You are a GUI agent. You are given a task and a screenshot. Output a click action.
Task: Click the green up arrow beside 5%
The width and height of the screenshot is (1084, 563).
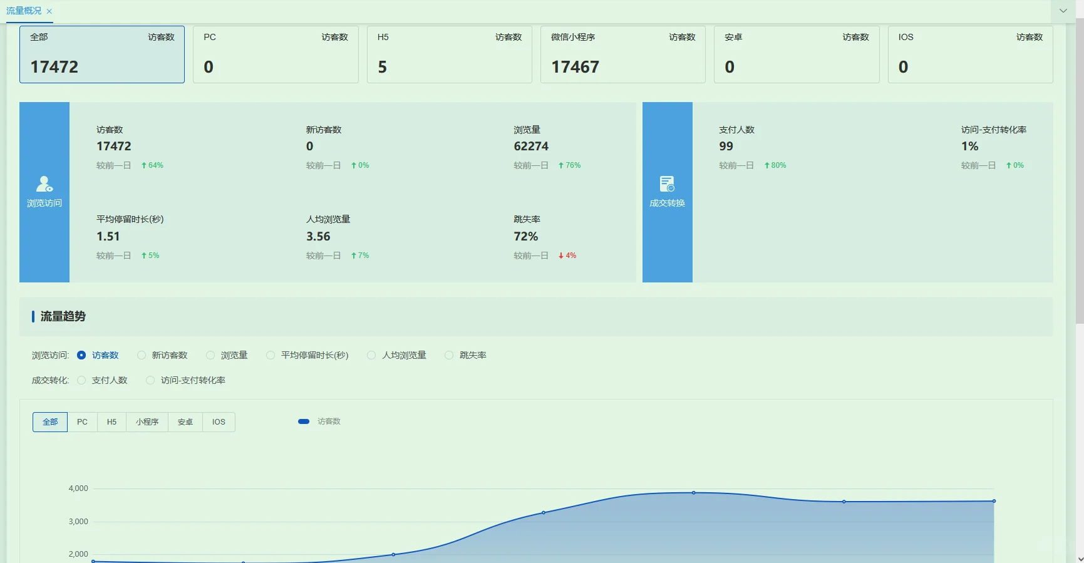click(x=144, y=256)
